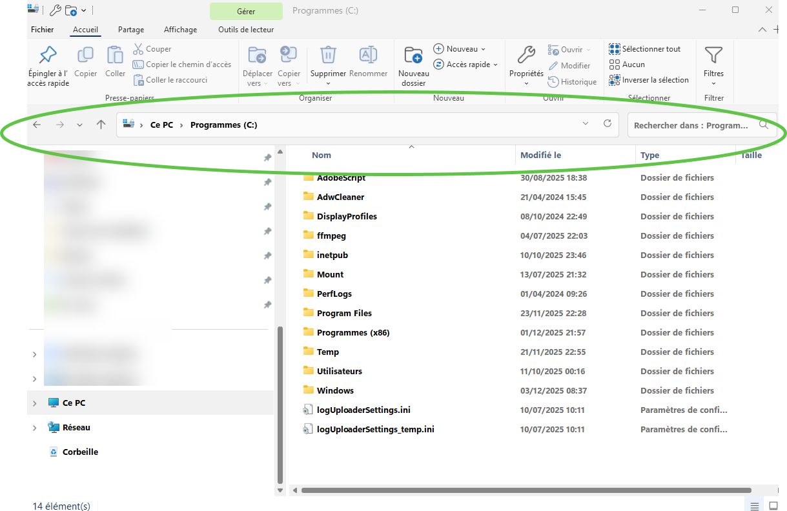The width and height of the screenshot is (787, 511).
Task: Open the address bar history dropdown
Action: [586, 124]
